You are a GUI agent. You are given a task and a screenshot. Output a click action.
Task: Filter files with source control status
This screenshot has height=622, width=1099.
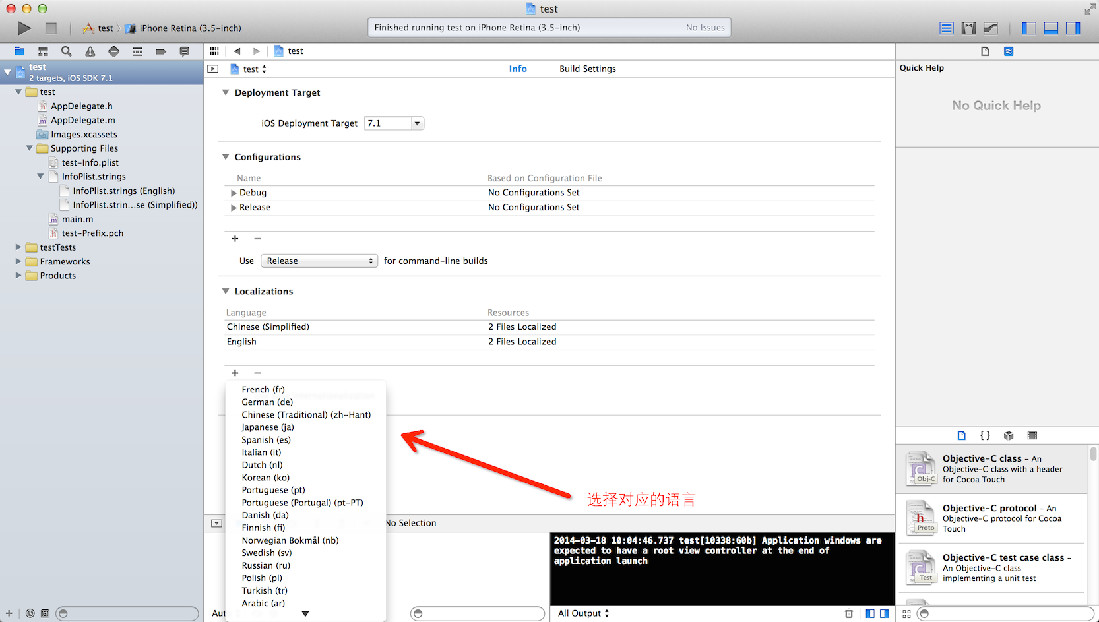pos(45,613)
